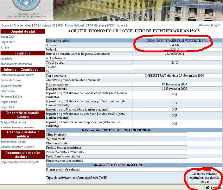223x190 pixels.
Task: Open the Buget 2008 sidebar link
Action: click(8, 37)
